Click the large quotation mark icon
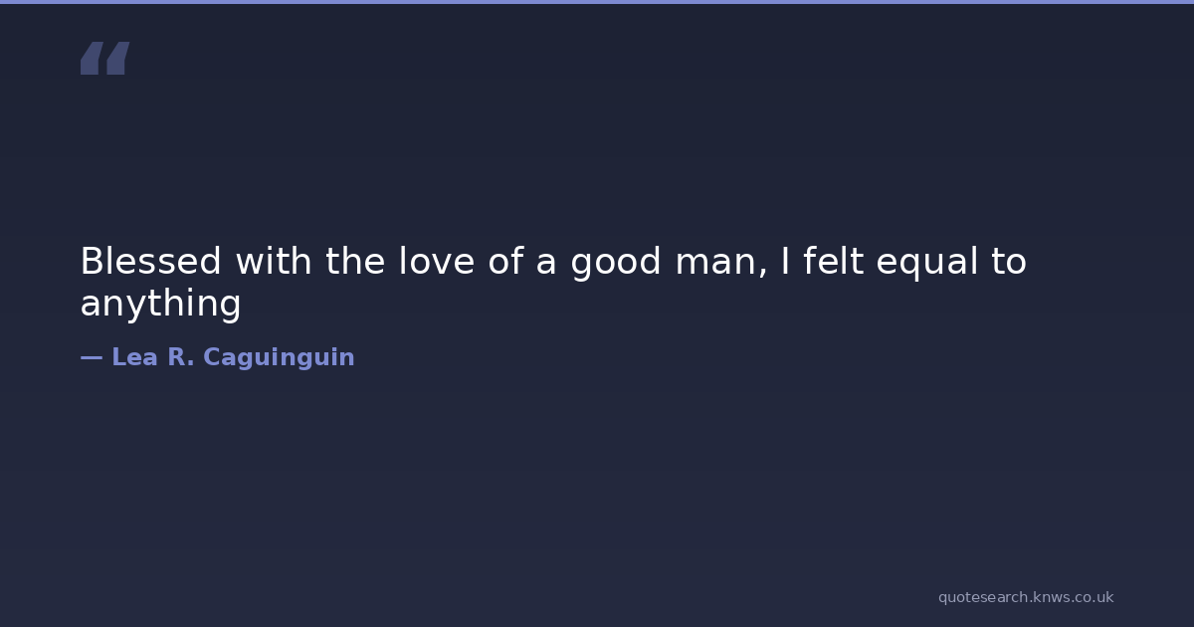Image resolution: width=1194 pixels, height=627 pixels. pos(104,59)
